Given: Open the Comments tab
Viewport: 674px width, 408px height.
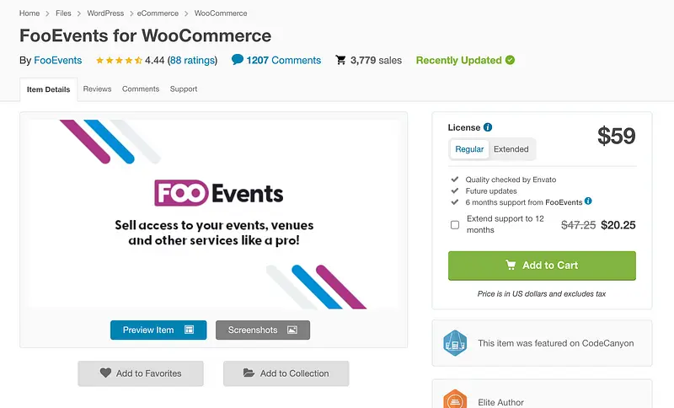Looking at the screenshot, I should pyautogui.click(x=141, y=89).
